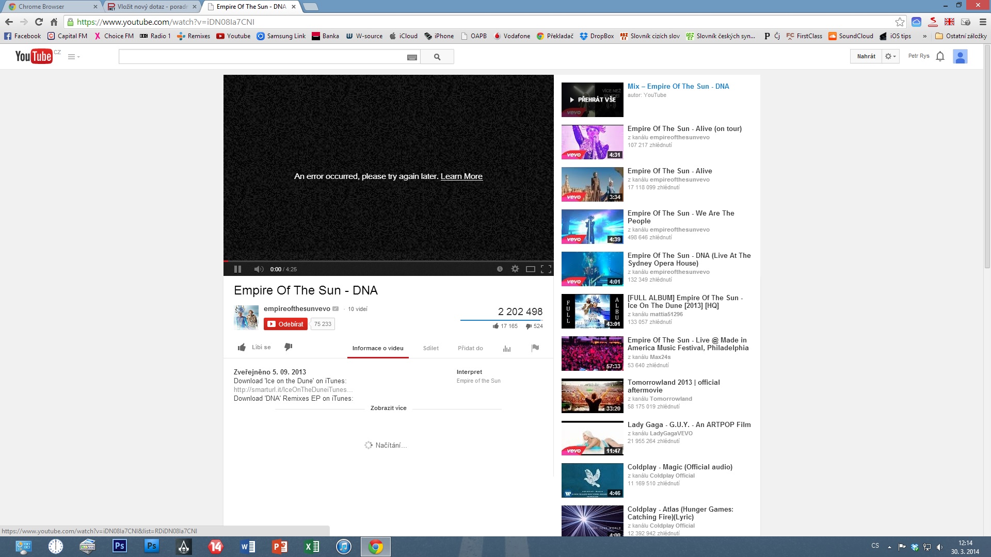Open the account settings gear dropdown
Image resolution: width=991 pixels, height=557 pixels.
point(890,56)
